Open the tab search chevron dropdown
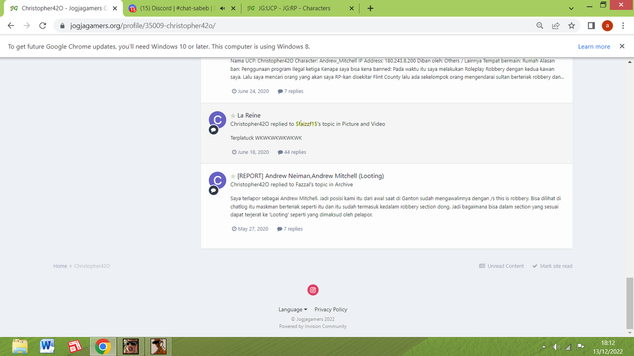 [571, 8]
